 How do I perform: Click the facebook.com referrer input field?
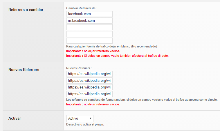click(89, 14)
